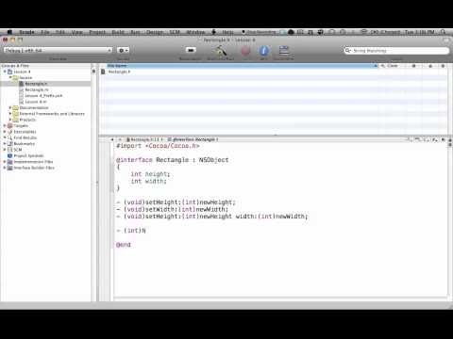
Task: Open the @interface Rectangle function pop-up
Action: click(x=193, y=139)
